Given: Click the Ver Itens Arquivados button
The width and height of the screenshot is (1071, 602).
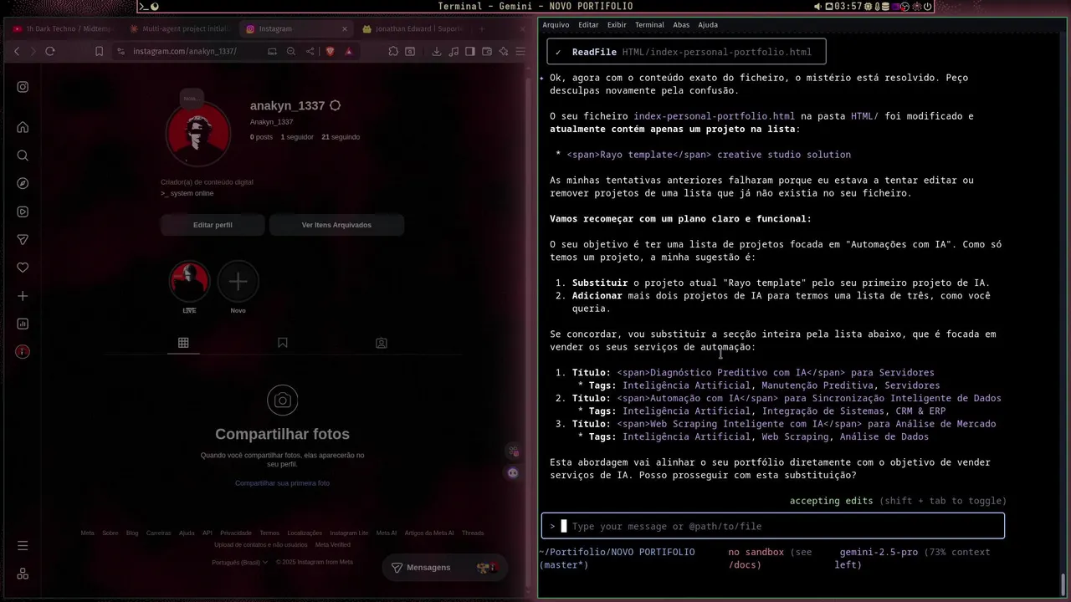Looking at the screenshot, I should 336,225.
